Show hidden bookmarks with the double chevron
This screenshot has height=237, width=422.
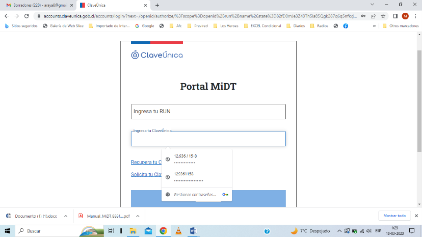coord(374,26)
